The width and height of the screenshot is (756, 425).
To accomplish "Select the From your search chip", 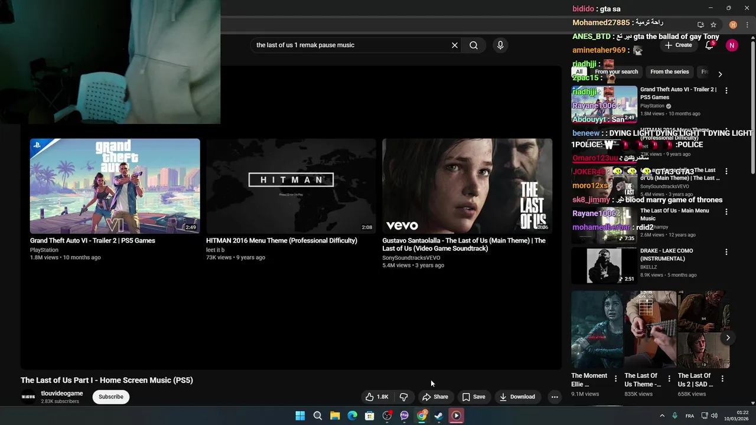I will click(x=617, y=72).
